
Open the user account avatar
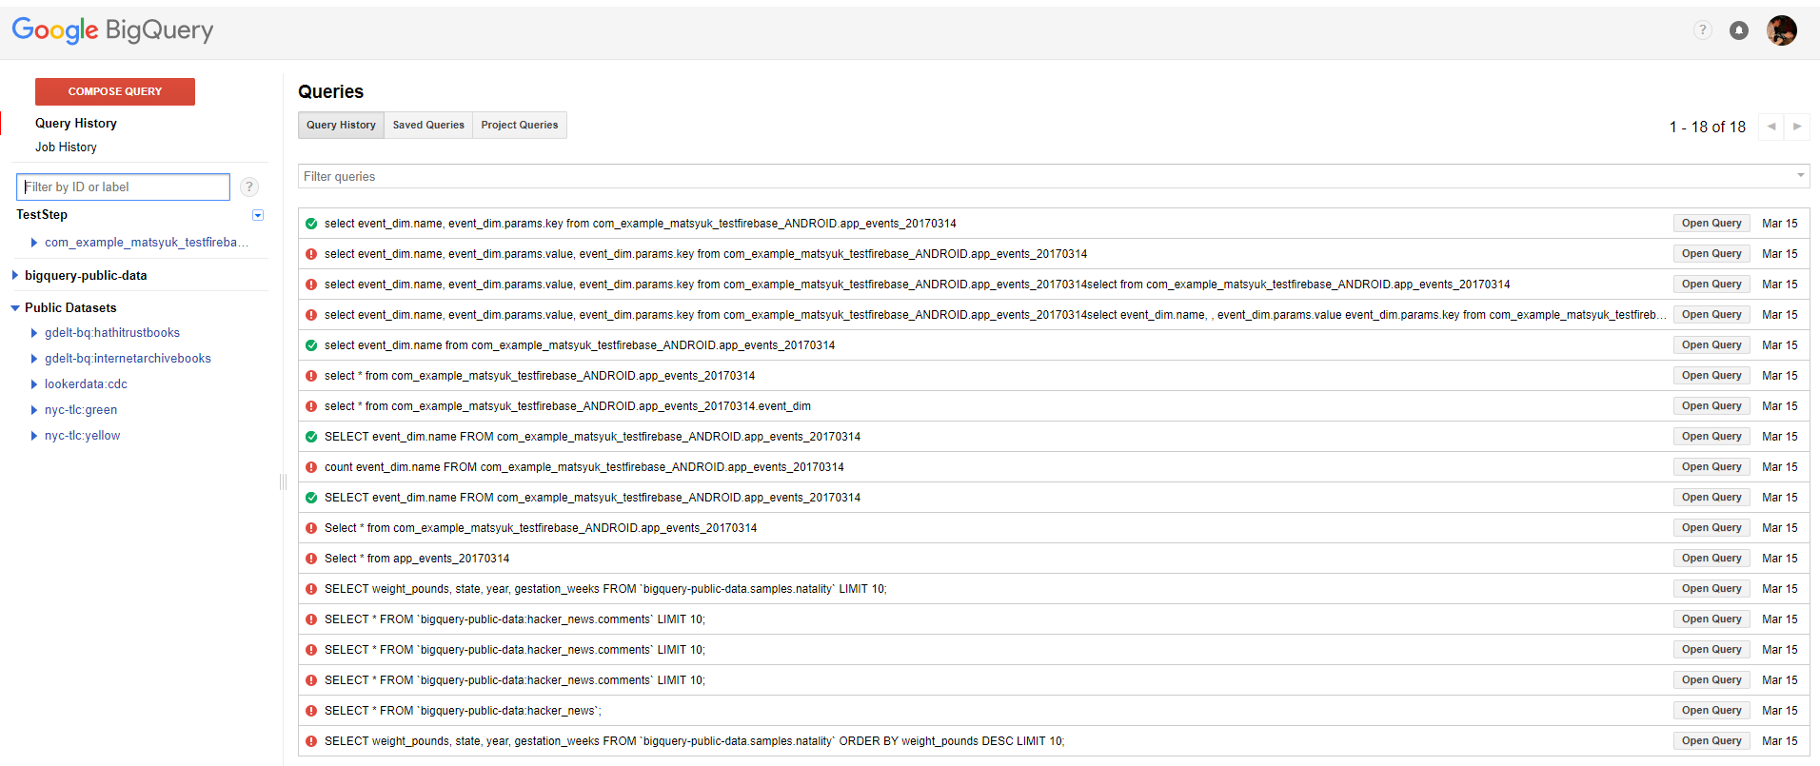click(1781, 30)
